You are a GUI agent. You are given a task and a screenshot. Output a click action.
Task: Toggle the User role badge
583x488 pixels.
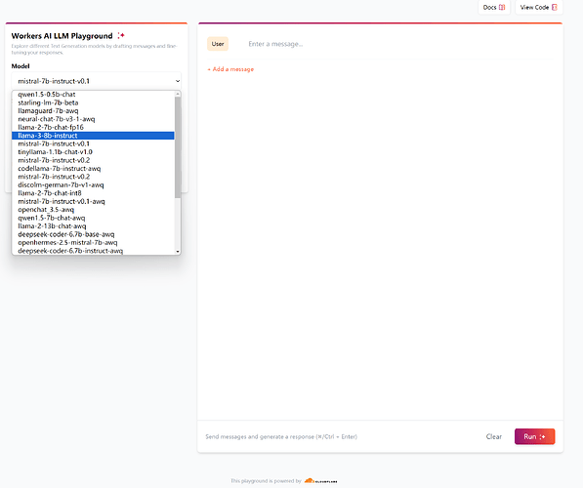(x=218, y=44)
